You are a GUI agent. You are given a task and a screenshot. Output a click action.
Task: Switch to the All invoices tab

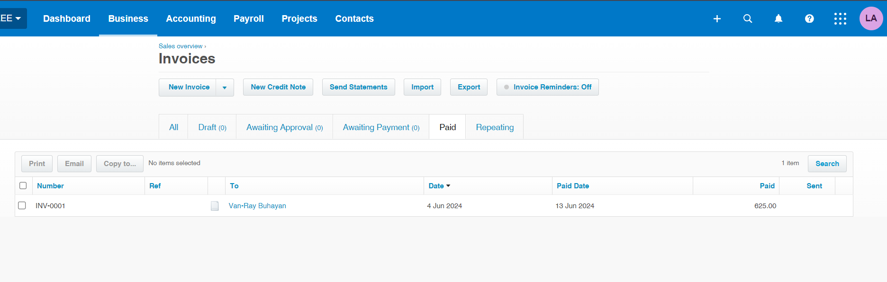pos(173,127)
